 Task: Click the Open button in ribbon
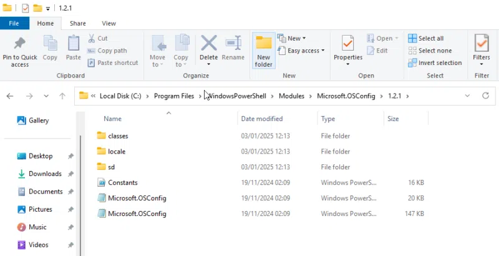tap(382, 38)
